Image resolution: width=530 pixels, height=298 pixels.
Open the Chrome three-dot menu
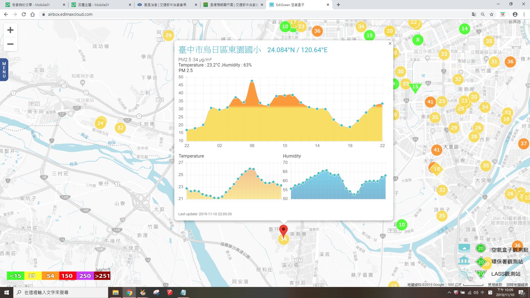pyautogui.click(x=524, y=14)
